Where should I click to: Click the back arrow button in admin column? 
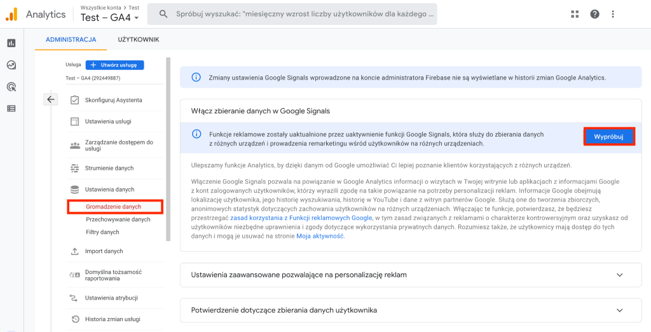(51, 99)
